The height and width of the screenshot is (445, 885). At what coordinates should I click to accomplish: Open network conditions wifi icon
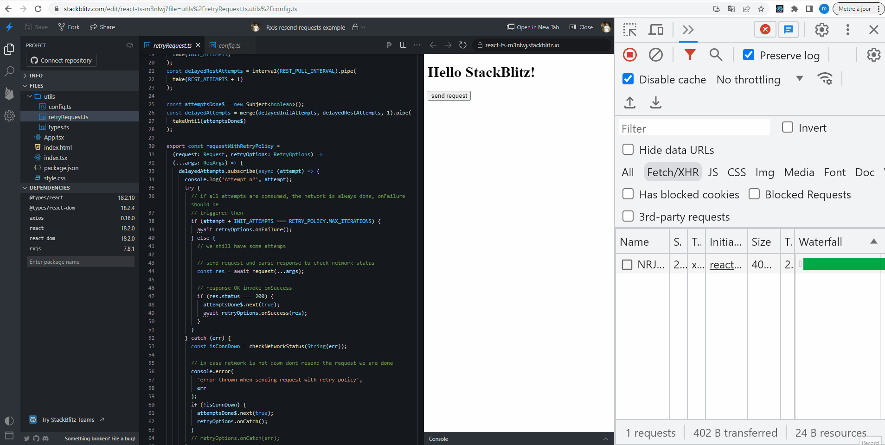(x=825, y=79)
